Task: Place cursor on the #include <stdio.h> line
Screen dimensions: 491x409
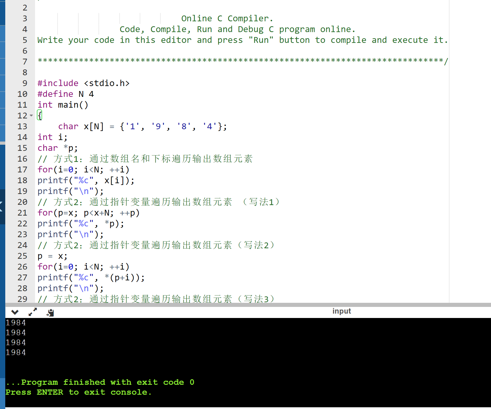Action: [84, 83]
